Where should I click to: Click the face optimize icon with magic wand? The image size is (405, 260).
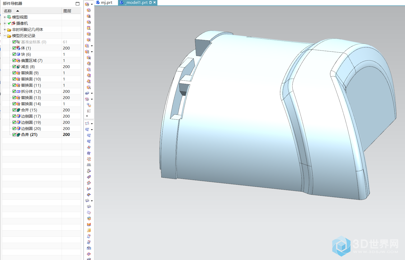89,87
